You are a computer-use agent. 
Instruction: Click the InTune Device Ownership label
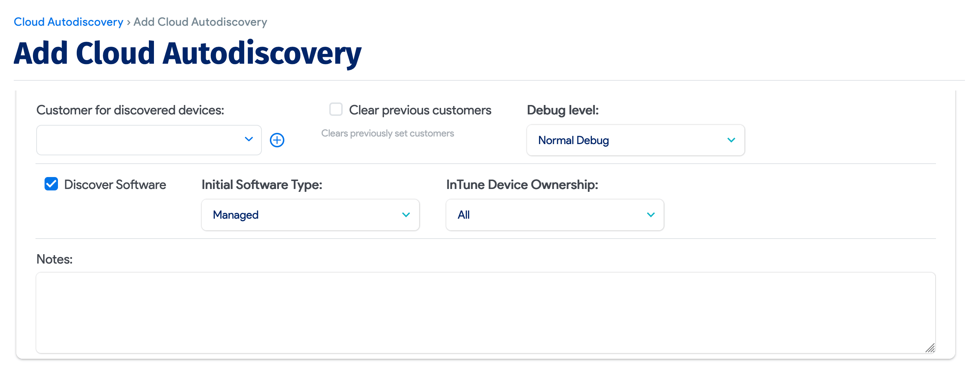tap(522, 184)
